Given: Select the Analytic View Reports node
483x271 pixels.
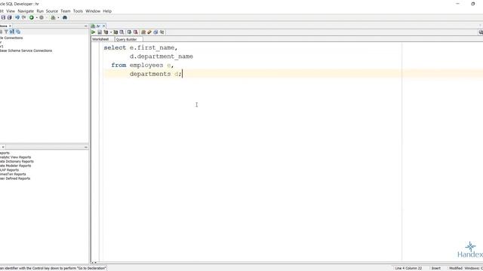Looking at the screenshot, I should pyautogui.click(x=15, y=157).
